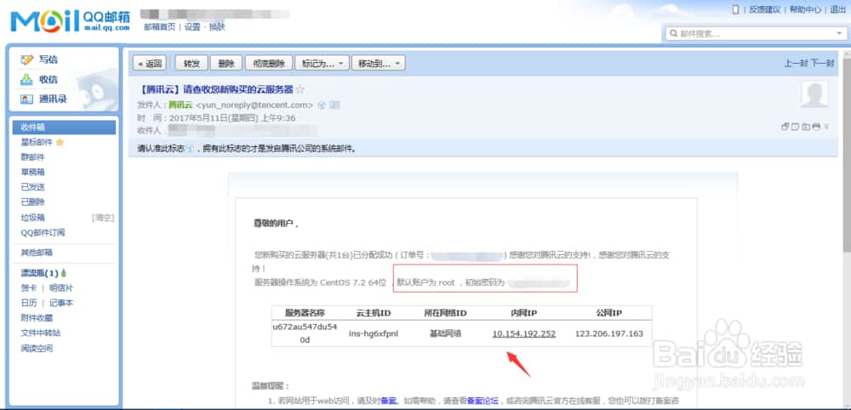This screenshot has height=410, width=851.
Task: Open the 草稿箱 drafts folder
Action: (x=33, y=172)
